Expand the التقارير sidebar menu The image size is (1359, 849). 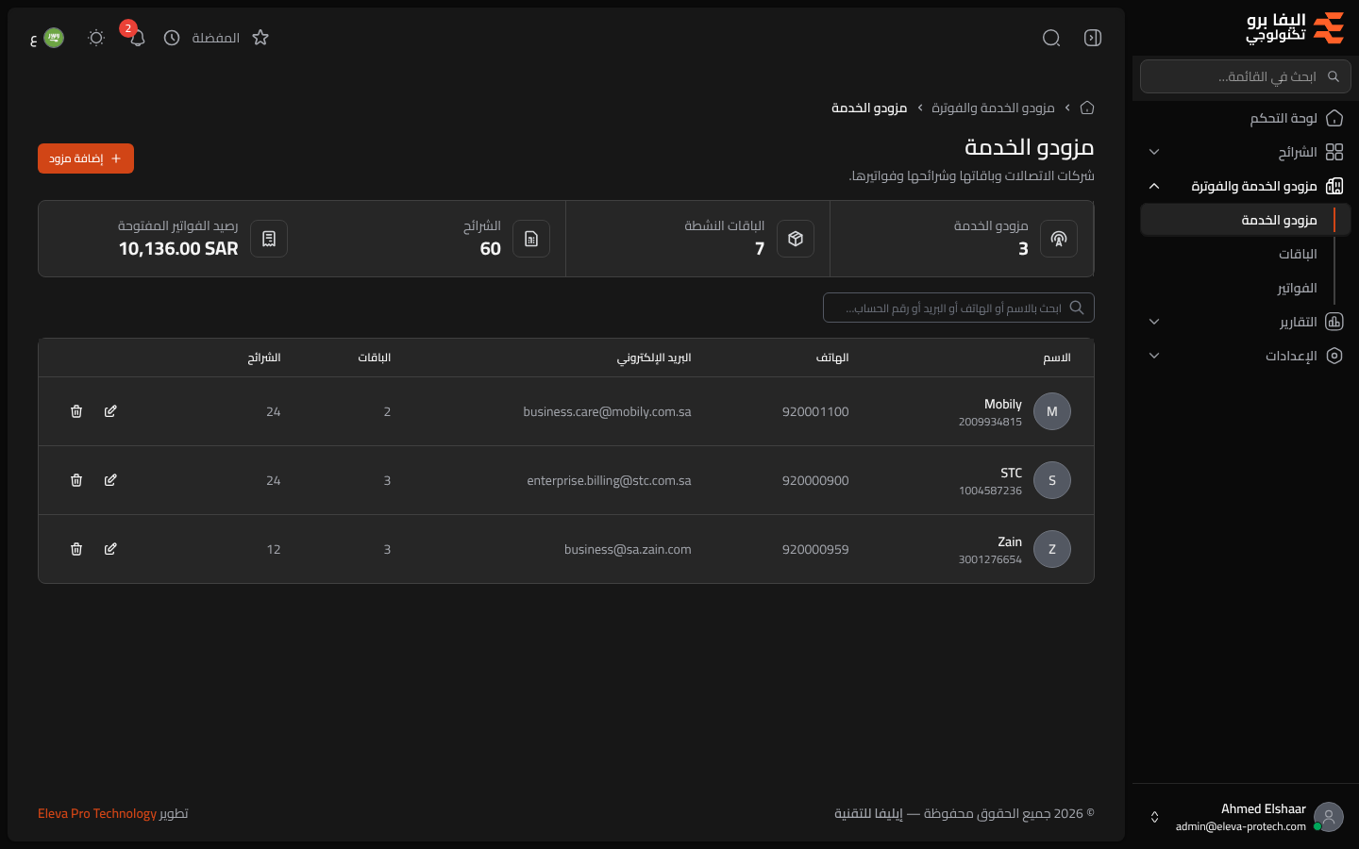click(1246, 322)
